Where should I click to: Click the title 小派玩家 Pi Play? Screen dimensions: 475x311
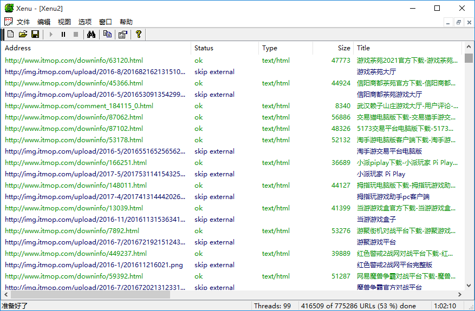coord(381,174)
